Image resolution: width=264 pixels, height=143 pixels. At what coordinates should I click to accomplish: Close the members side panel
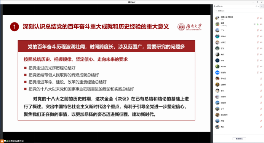(258, 6)
